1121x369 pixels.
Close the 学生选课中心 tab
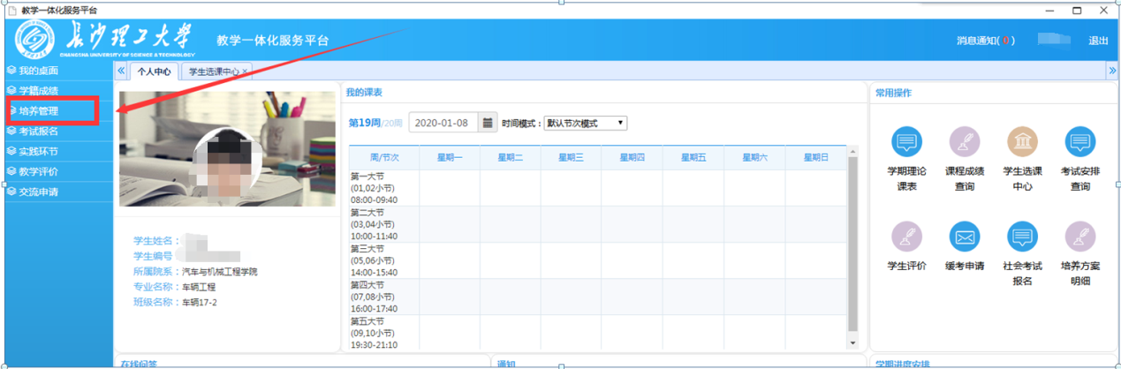click(245, 72)
